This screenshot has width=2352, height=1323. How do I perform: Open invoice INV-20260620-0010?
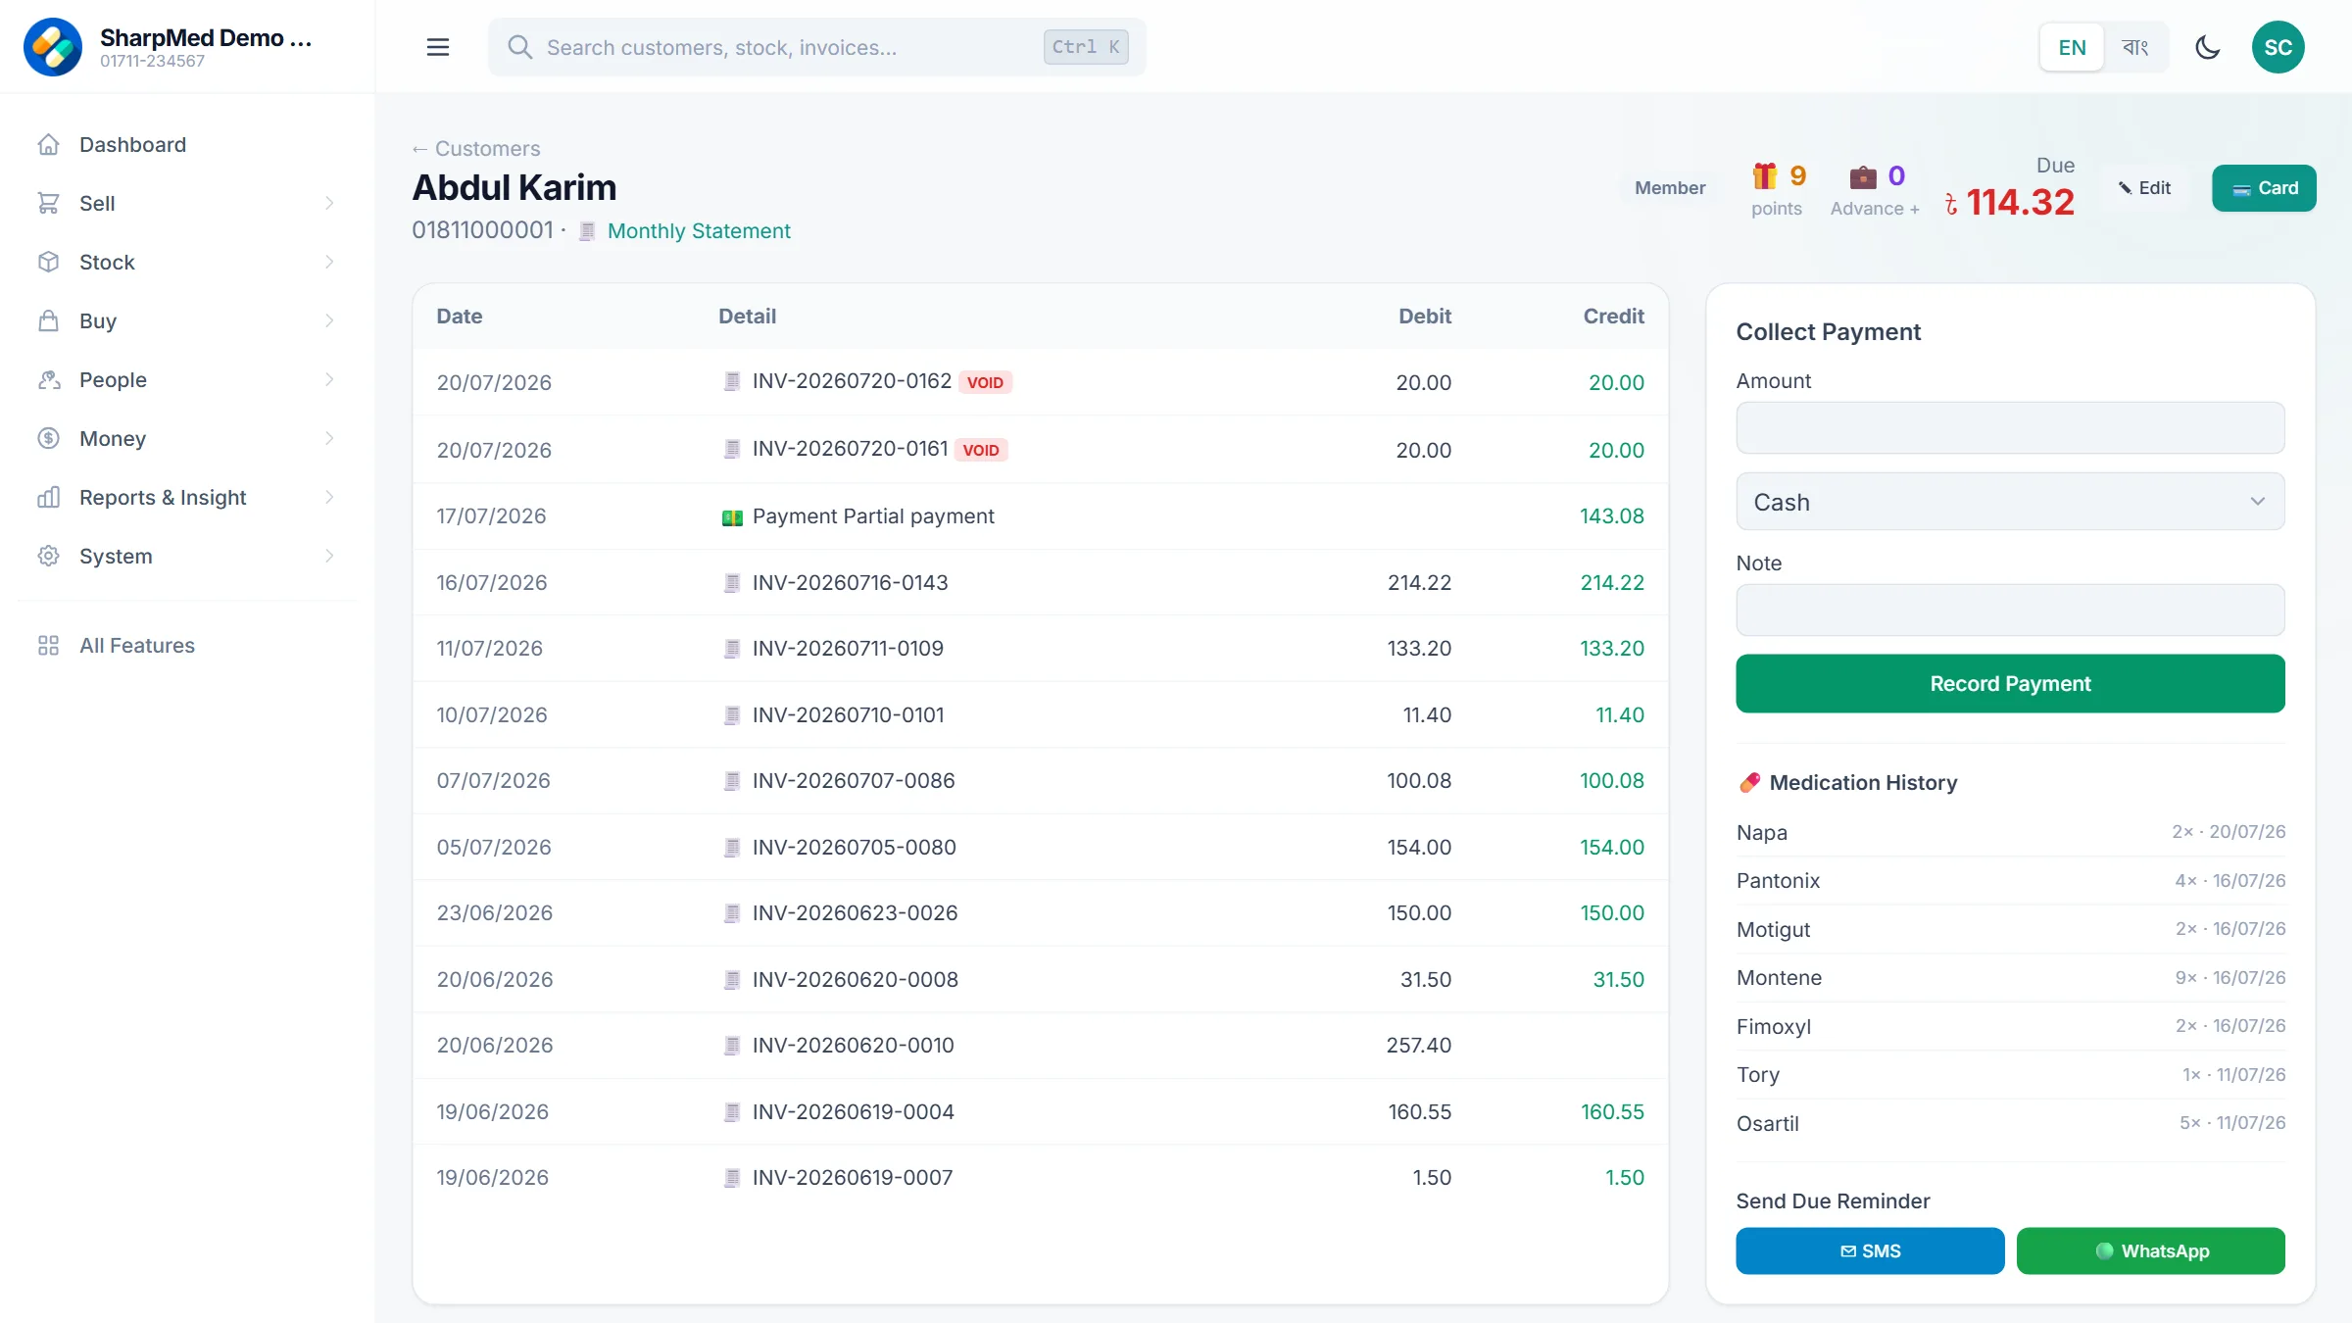tap(853, 1046)
